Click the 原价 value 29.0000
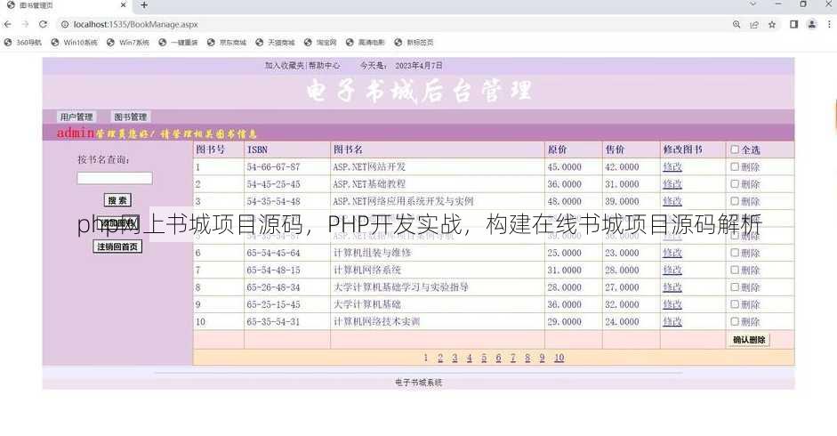This screenshot has width=837, height=436. pyautogui.click(x=564, y=321)
